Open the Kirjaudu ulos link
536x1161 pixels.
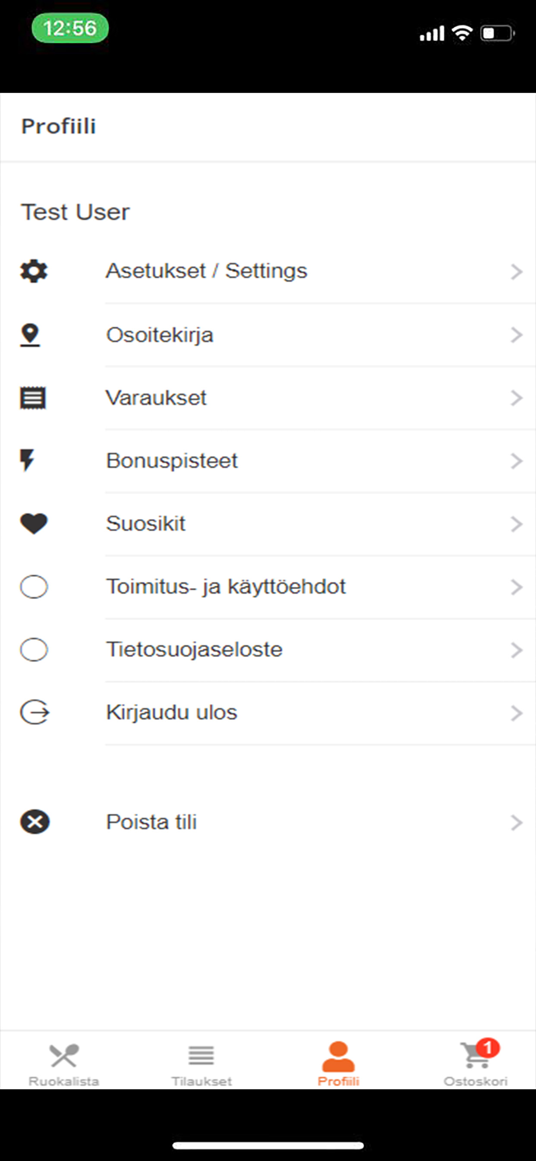[172, 712]
